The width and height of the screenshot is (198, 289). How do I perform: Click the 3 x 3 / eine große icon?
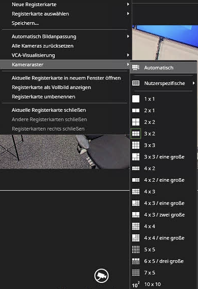[x=136, y=157]
